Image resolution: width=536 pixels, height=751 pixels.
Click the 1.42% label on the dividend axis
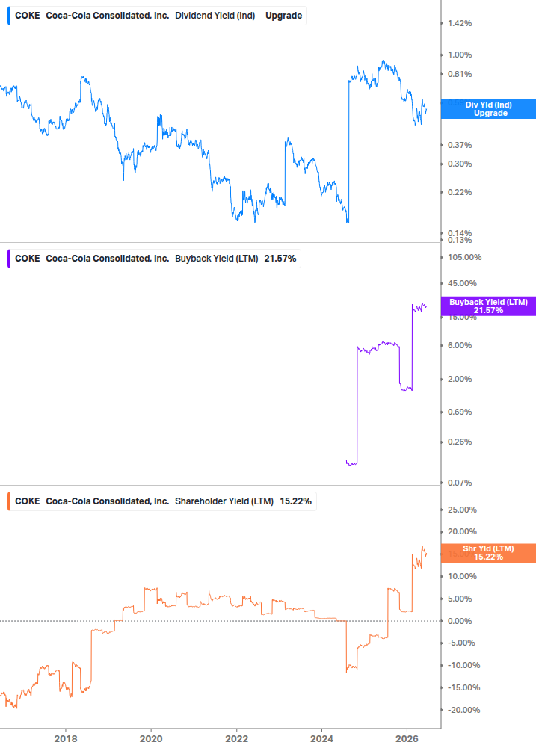[x=460, y=23]
